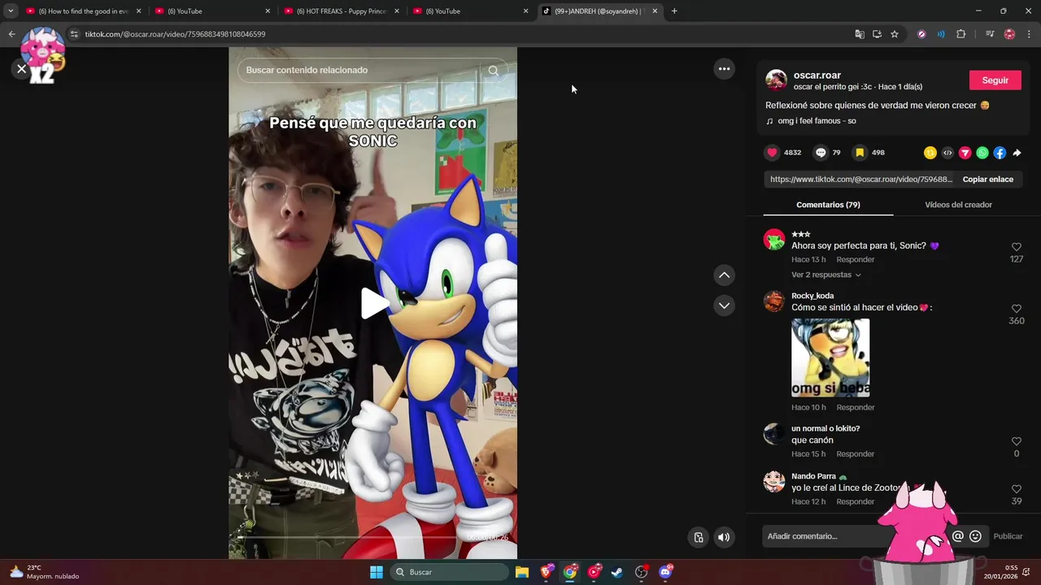Open the Chrome profile avatar
Screen dimensions: 1041x585
pos(1009,34)
